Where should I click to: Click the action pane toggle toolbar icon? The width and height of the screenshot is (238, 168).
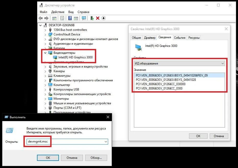[x=76, y=18]
